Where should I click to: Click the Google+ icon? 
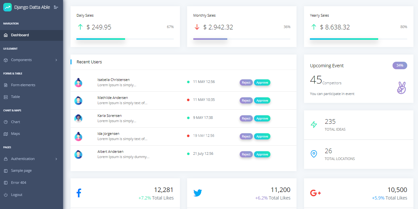[315, 193]
